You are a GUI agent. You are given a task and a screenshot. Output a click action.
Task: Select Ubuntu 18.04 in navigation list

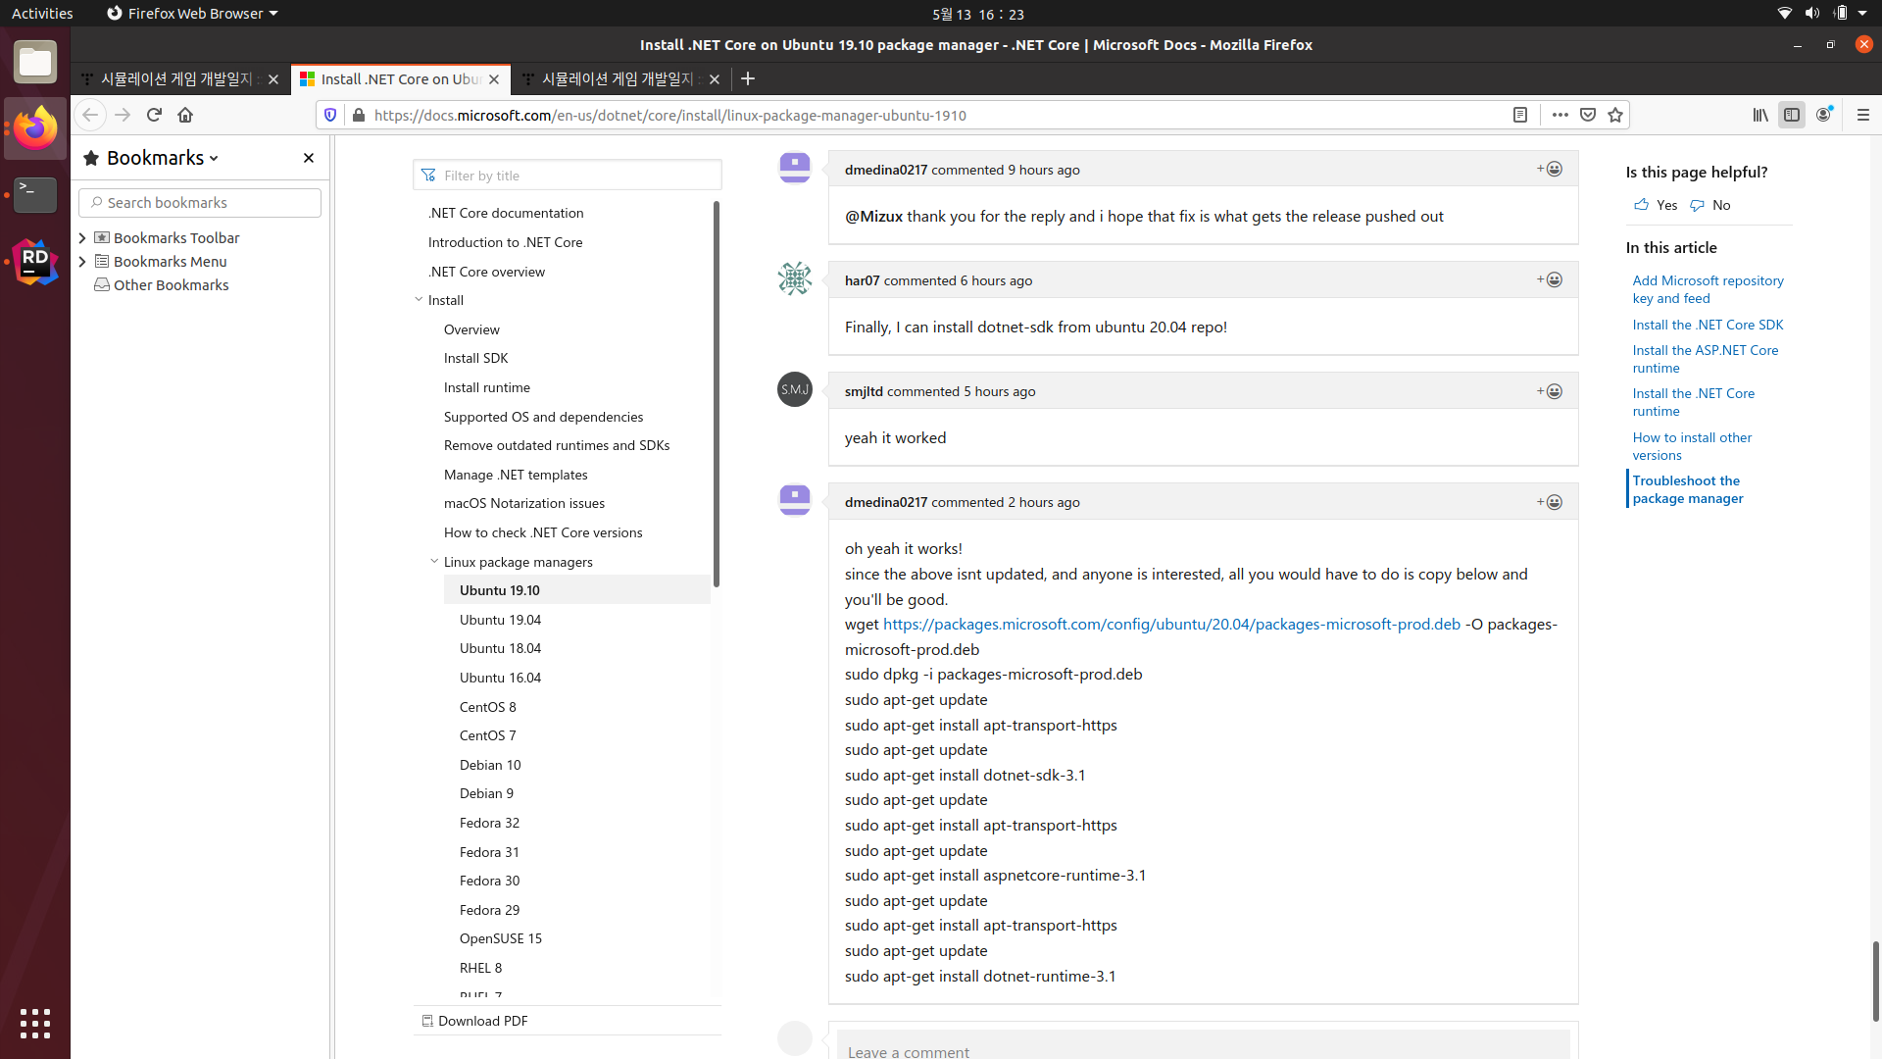coord(500,648)
